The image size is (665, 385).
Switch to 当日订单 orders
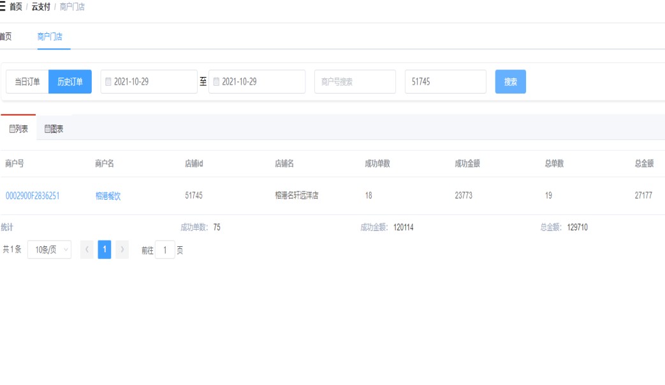point(27,81)
